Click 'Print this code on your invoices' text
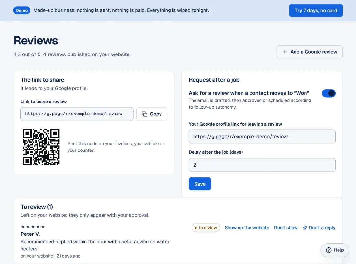 coord(116,147)
